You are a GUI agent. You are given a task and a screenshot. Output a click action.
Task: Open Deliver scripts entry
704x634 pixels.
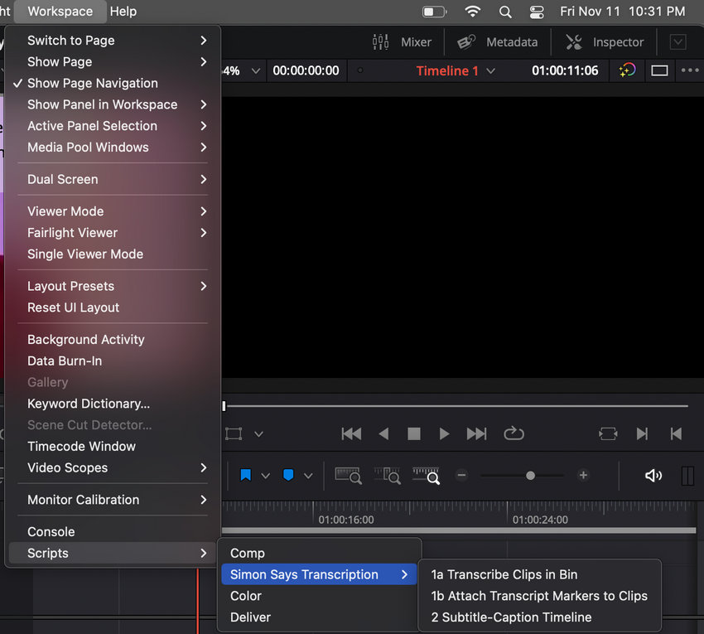[319, 617]
